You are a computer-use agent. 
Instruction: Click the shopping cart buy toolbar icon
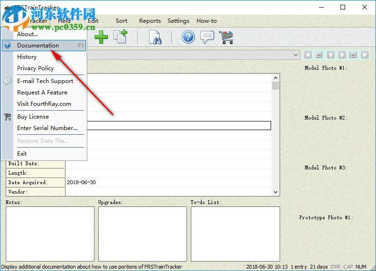point(226,37)
